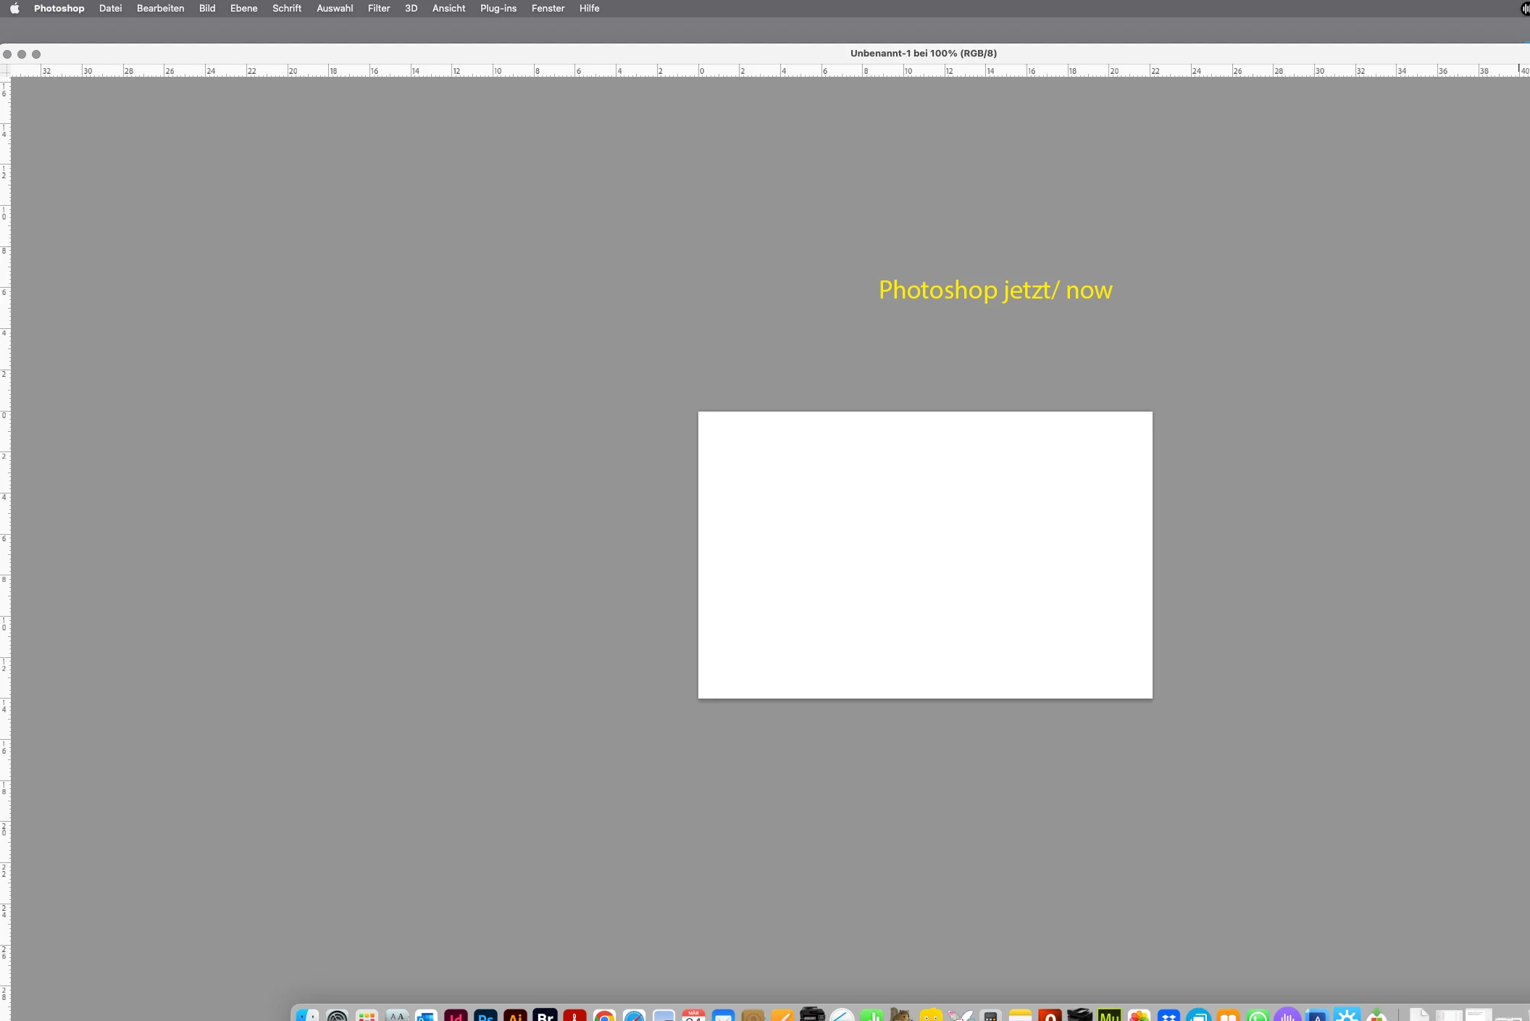
Task: Click the ruler origin corner box
Action: point(5,70)
